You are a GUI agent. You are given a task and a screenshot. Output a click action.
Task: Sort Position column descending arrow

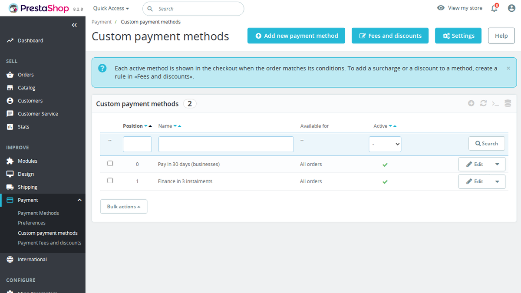click(146, 126)
